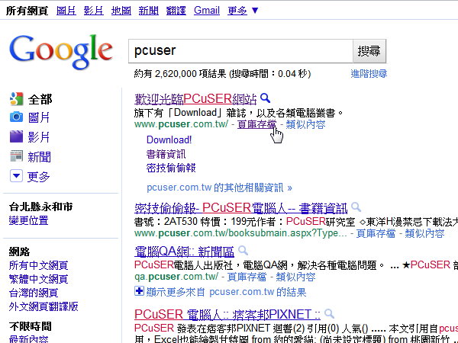Open 類似內容 for www.pcuser.com.tw/
The width and height of the screenshot is (458, 343).
click(x=305, y=124)
